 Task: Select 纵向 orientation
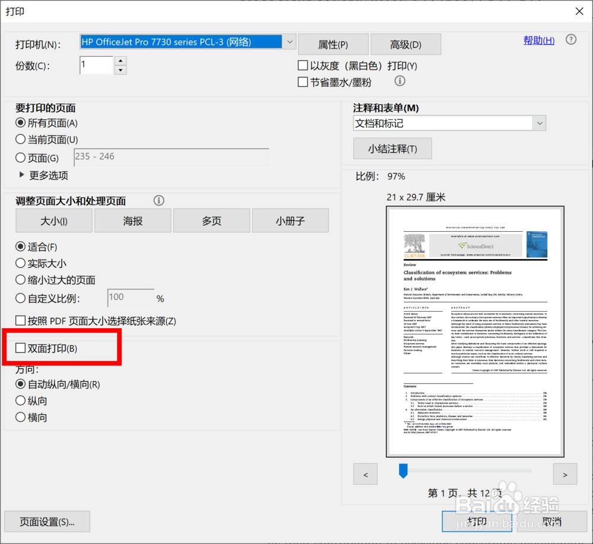[x=20, y=401]
